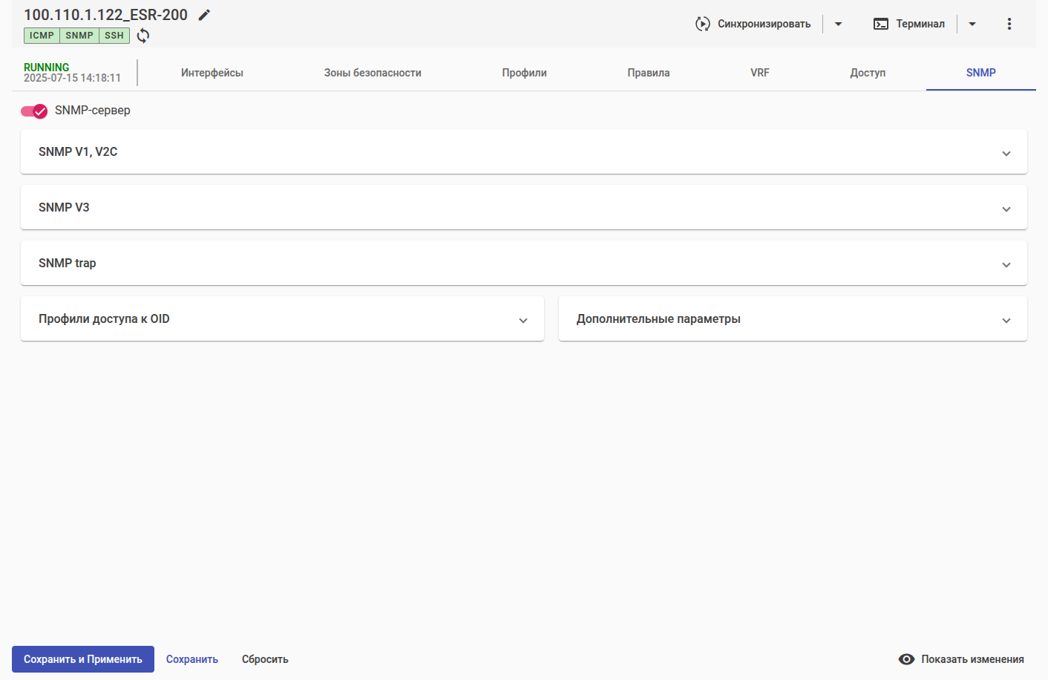Expand the SNMP trap section

point(1006,265)
